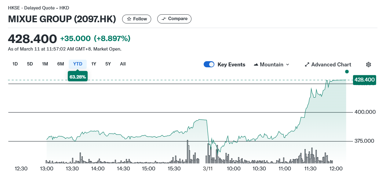Select the YTD range tab
The height and width of the screenshot is (176, 382).
(78, 64)
